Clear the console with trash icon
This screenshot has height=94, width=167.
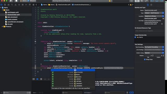(x=127, y=93)
